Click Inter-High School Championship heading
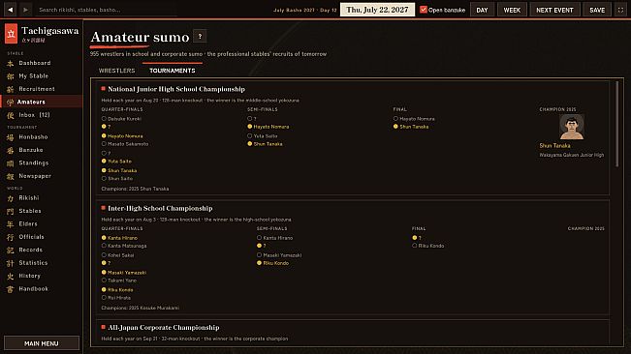The image size is (631, 354). tap(160, 208)
